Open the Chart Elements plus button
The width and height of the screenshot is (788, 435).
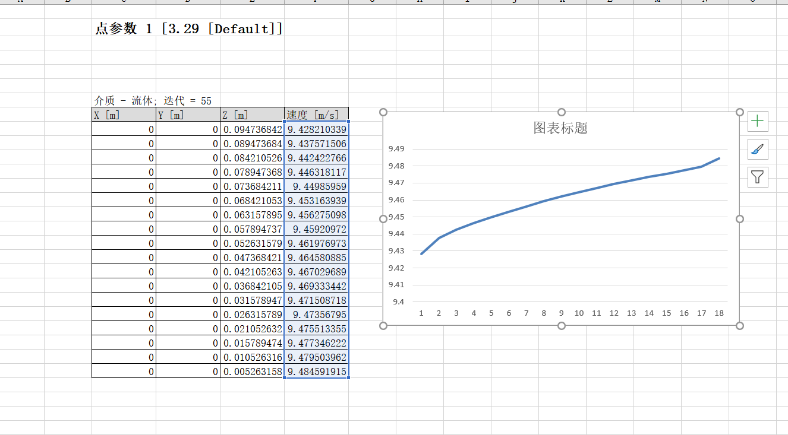coord(758,121)
